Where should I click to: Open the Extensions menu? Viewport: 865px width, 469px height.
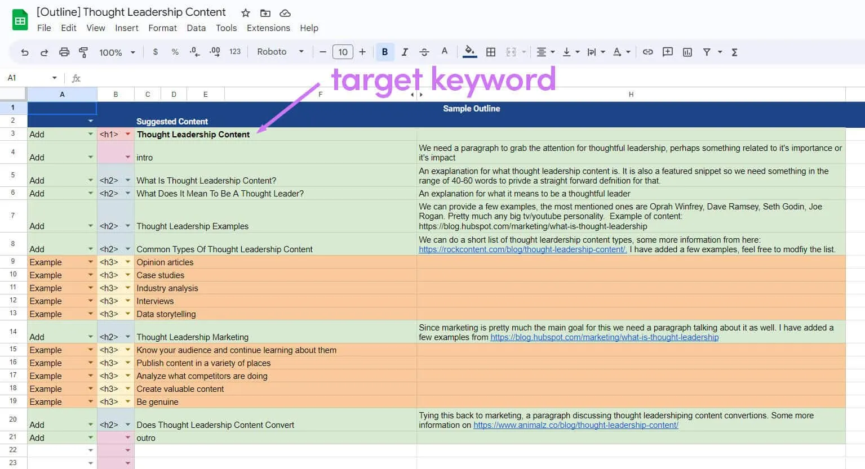268,28
